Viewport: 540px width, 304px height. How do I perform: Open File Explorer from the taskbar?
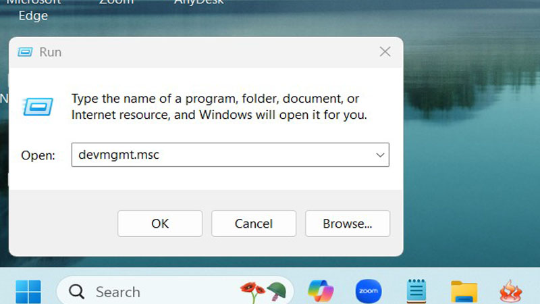coord(464,291)
